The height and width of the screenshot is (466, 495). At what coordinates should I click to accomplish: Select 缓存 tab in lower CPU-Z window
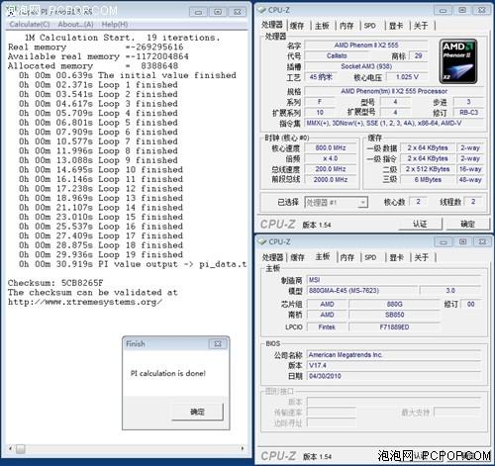[x=297, y=257]
